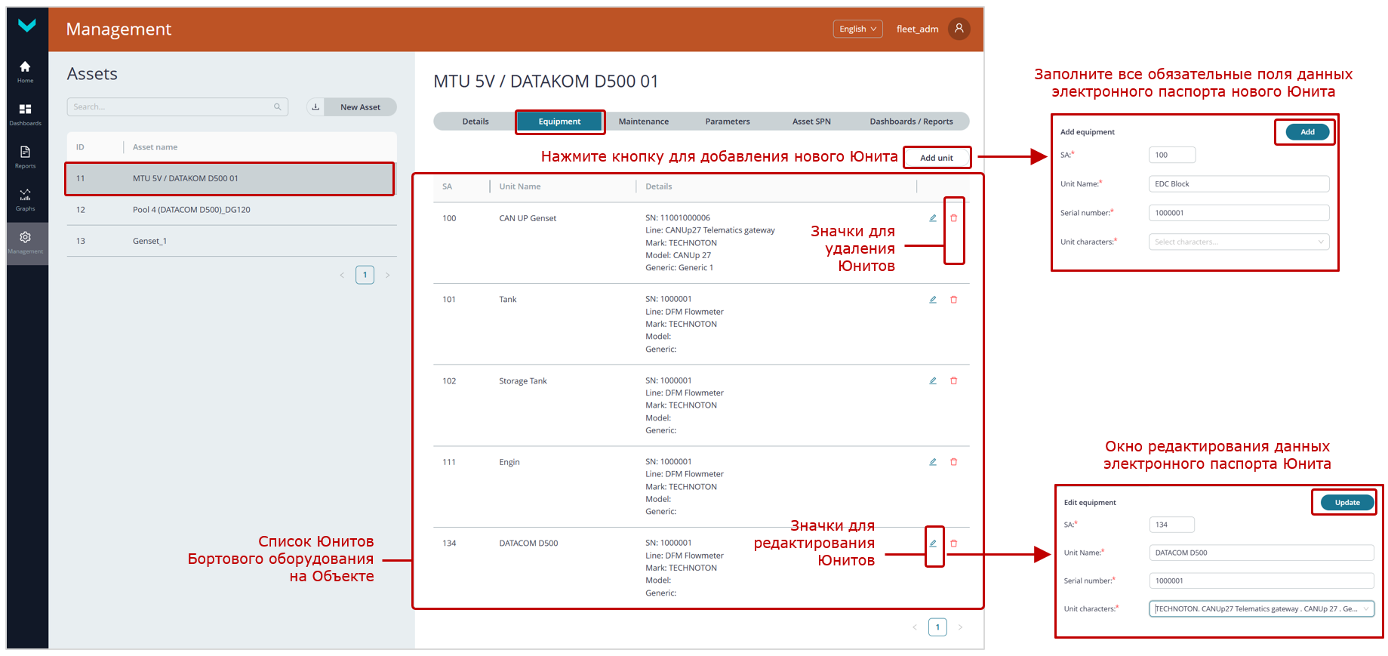
Task: Expand Unit characters dropdown in Edit equipment
Action: point(1365,609)
